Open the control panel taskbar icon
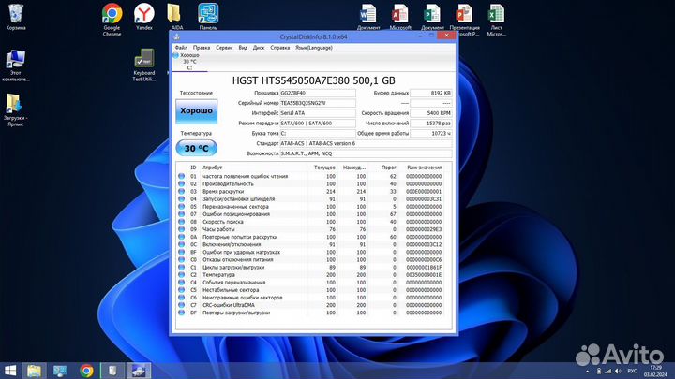675x379 pixels. click(60, 371)
